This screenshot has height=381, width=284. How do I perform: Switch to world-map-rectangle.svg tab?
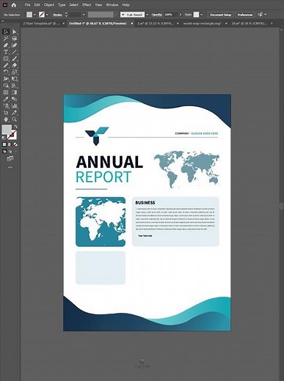coord(202,23)
